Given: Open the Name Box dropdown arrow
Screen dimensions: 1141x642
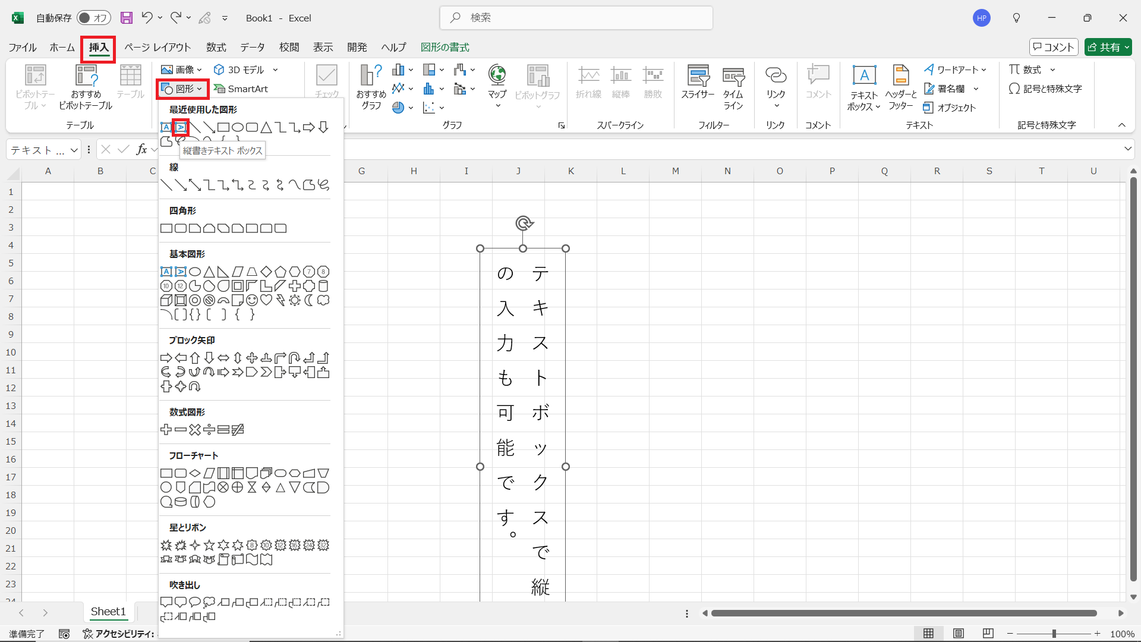Looking at the screenshot, I should (74, 150).
